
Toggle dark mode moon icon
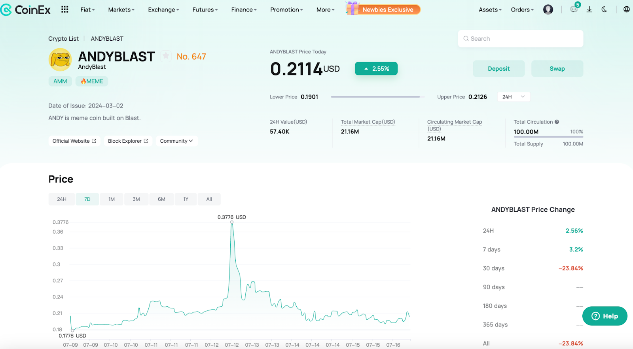tap(604, 9)
